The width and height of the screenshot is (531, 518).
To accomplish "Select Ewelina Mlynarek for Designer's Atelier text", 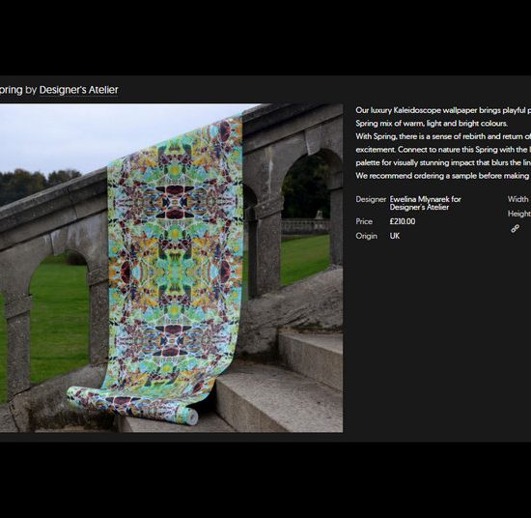I will [x=426, y=203].
